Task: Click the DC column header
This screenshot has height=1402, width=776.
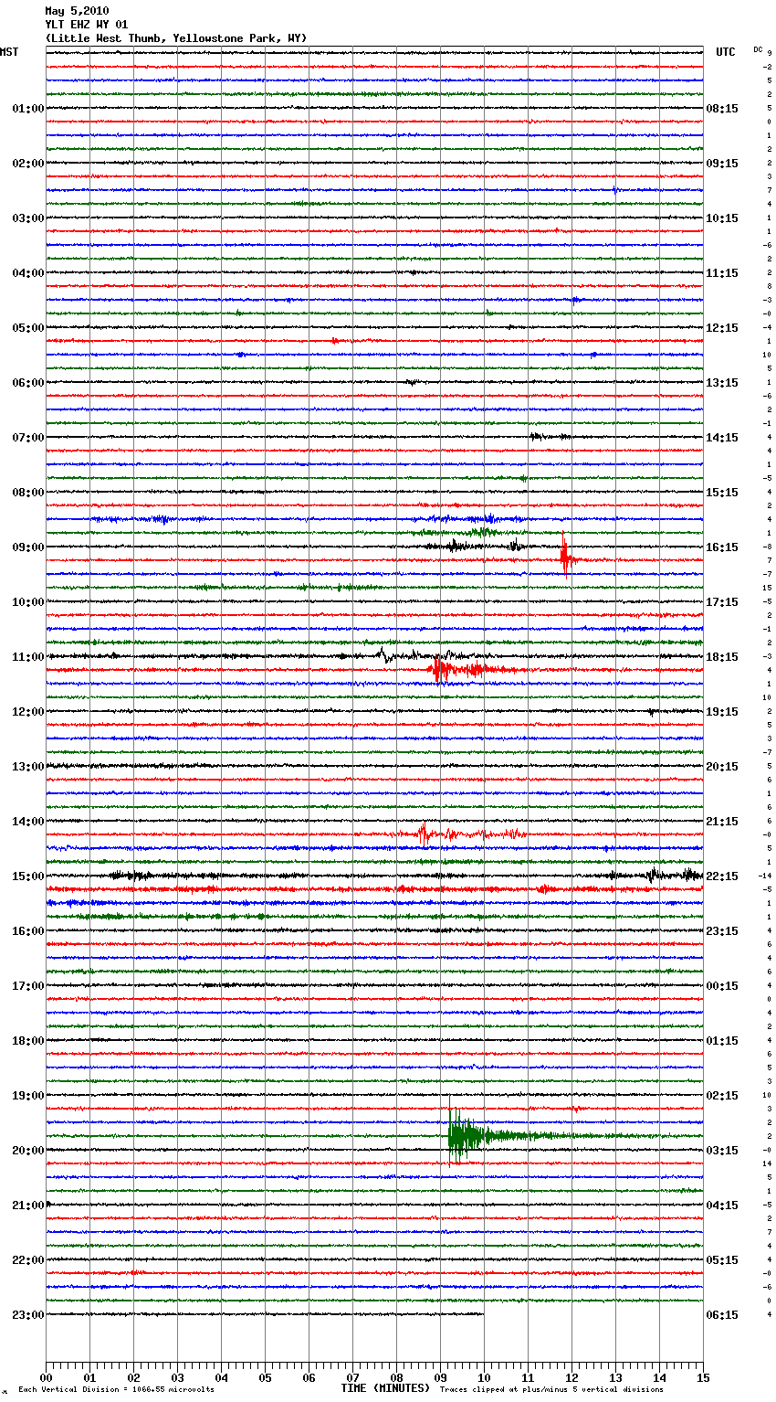Action: pyautogui.click(x=758, y=49)
